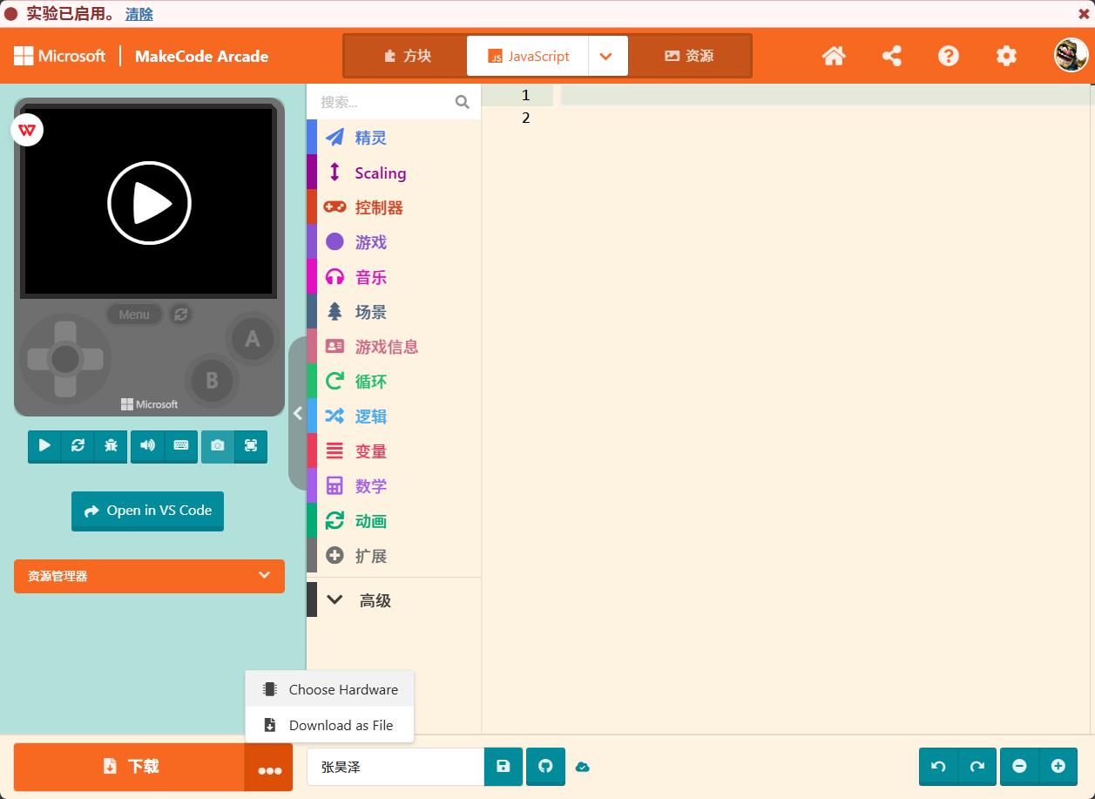This screenshot has width=1095, height=799.
Task: Click the simulator reset button beside Menu
Action: point(180,315)
